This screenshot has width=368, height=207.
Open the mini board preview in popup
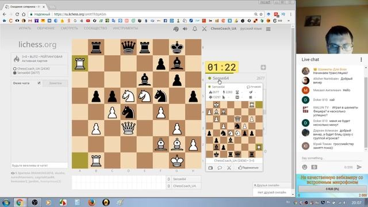pyautogui.click(x=234, y=129)
